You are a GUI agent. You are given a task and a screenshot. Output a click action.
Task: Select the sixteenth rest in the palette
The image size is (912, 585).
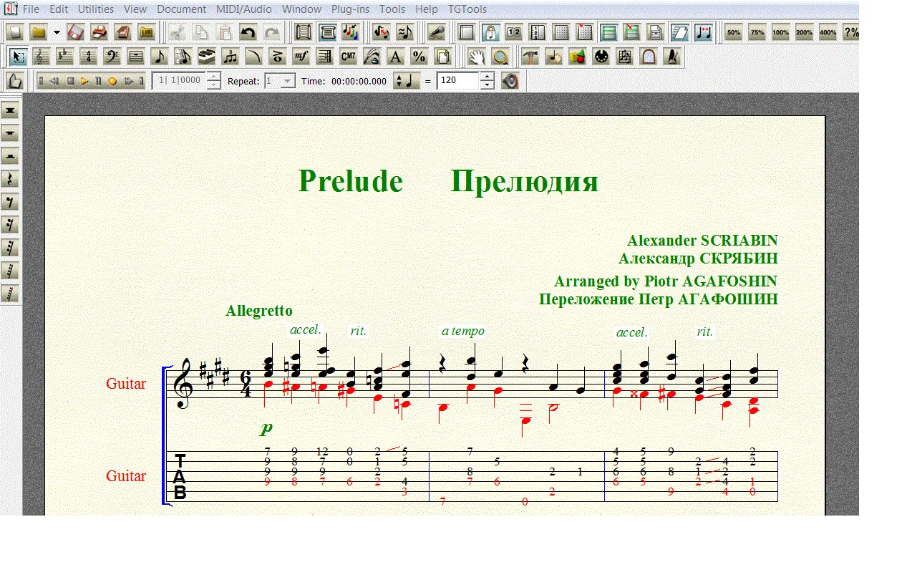(11, 226)
